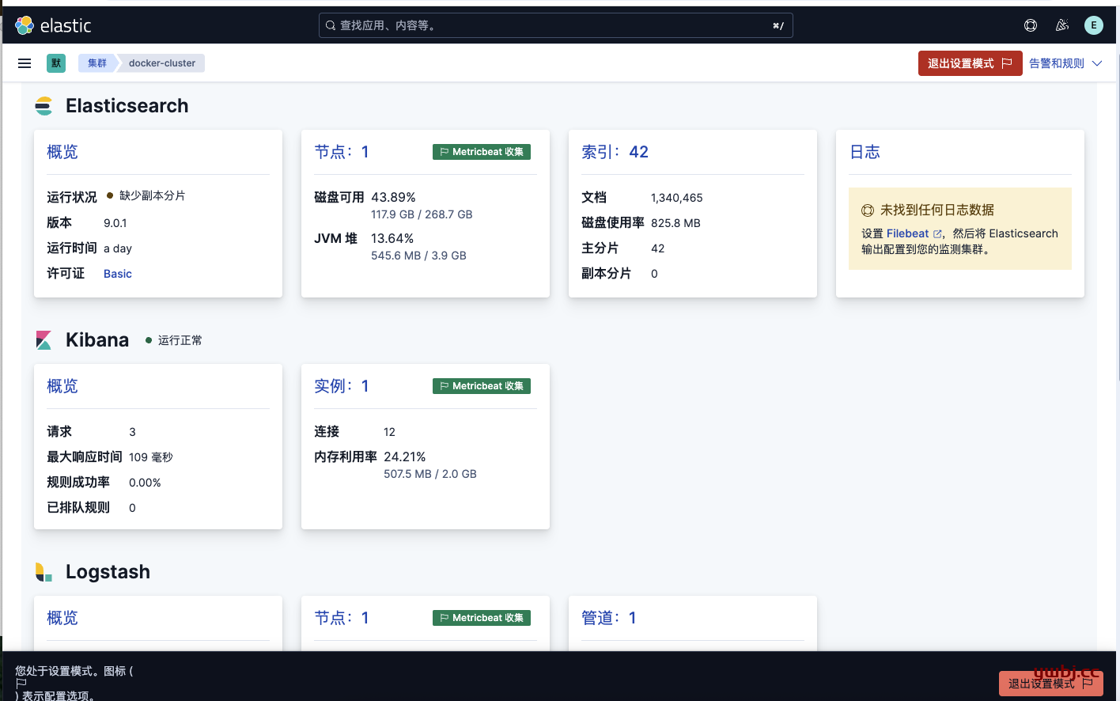Click the document count 1,340,465
1120x701 pixels.
click(677, 198)
